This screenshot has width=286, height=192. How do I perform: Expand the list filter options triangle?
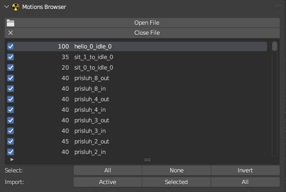pyautogui.click(x=12, y=159)
